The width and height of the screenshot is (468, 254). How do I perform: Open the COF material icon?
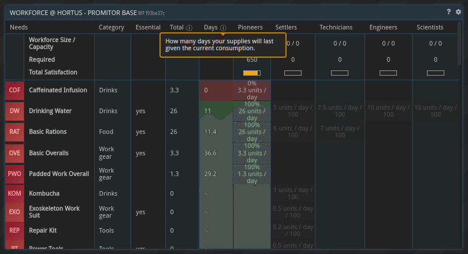[14, 90]
